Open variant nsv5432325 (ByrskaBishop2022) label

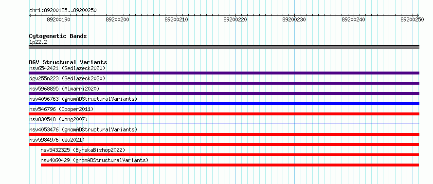pos(83,150)
